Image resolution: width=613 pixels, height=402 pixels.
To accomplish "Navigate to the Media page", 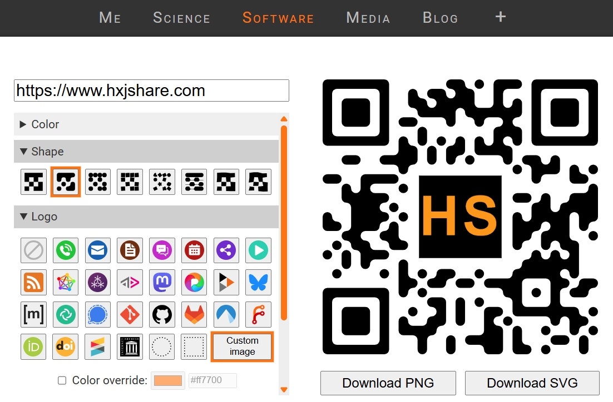I will pyautogui.click(x=368, y=18).
